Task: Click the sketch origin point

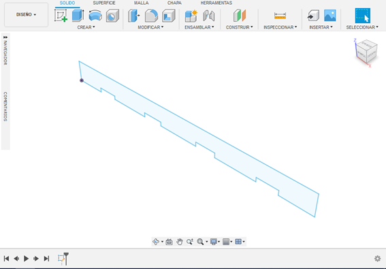Action: click(x=82, y=80)
